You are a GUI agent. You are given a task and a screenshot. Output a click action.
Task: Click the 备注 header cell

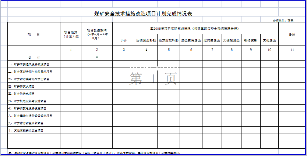tap(292, 34)
